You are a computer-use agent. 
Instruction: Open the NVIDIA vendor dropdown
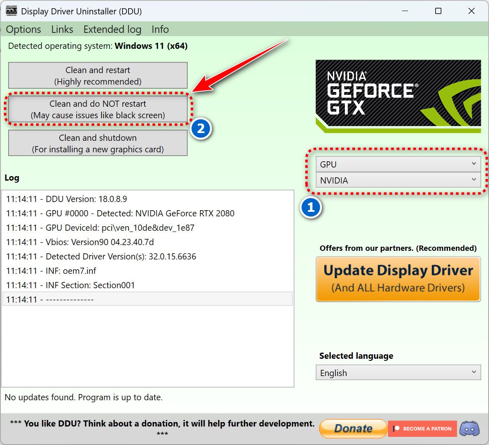398,180
